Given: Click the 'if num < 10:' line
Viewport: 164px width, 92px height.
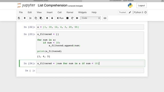Looking at the screenshot, I should [x=52, y=43].
